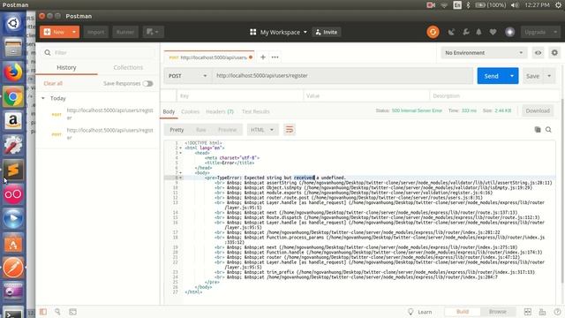565x318 pixels.
Task: Click the Learn link in status bar
Action: 420,312
